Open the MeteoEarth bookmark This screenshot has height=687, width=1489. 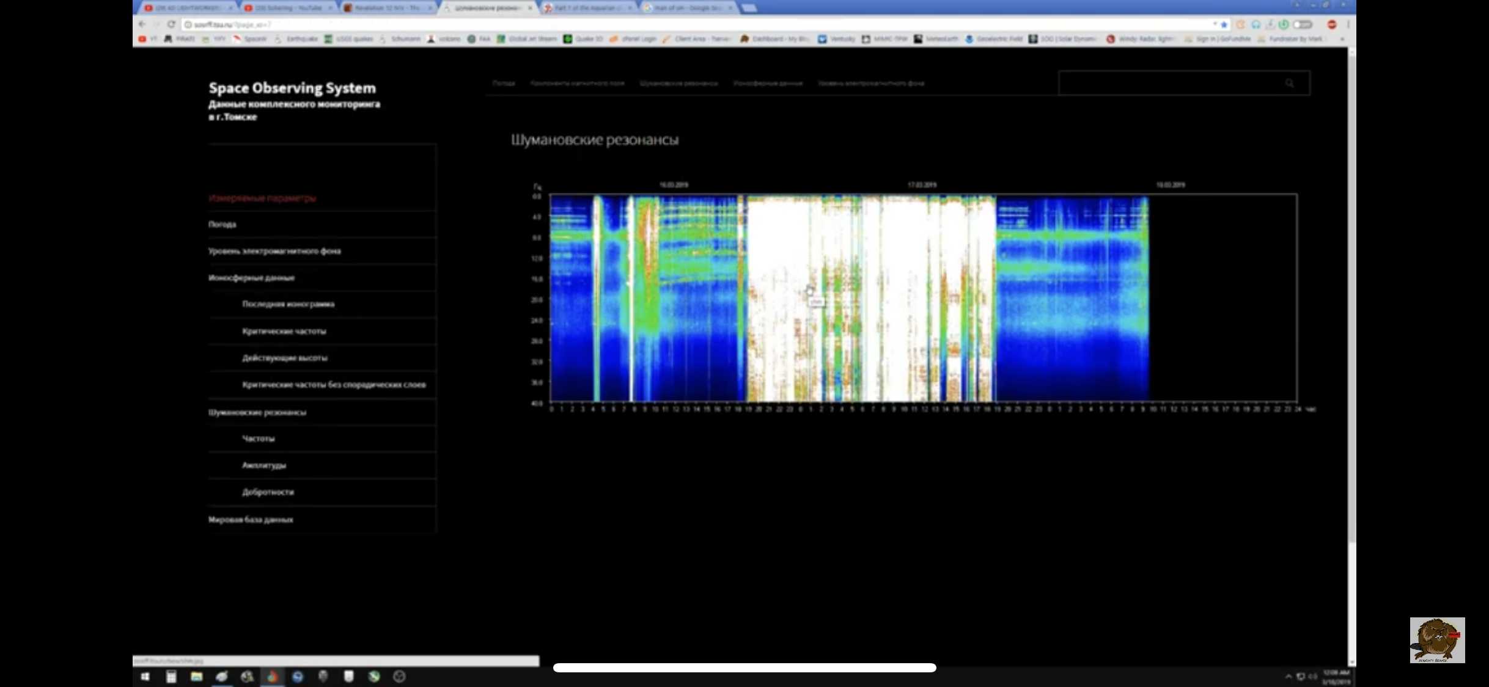click(936, 39)
